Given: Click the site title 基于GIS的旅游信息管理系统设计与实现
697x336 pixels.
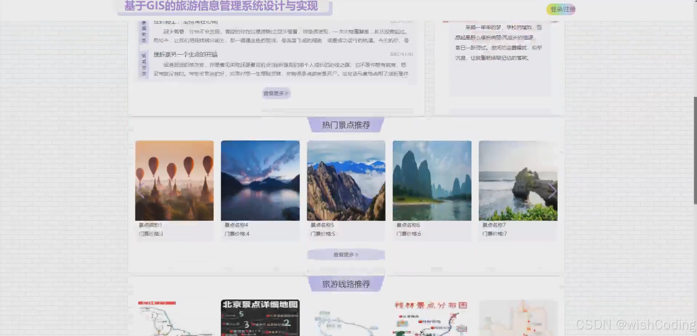Looking at the screenshot, I should pyautogui.click(x=221, y=7).
